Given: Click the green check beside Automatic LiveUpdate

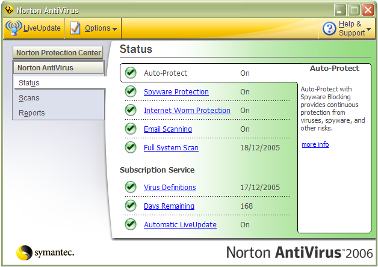Looking at the screenshot, I should [x=131, y=224].
